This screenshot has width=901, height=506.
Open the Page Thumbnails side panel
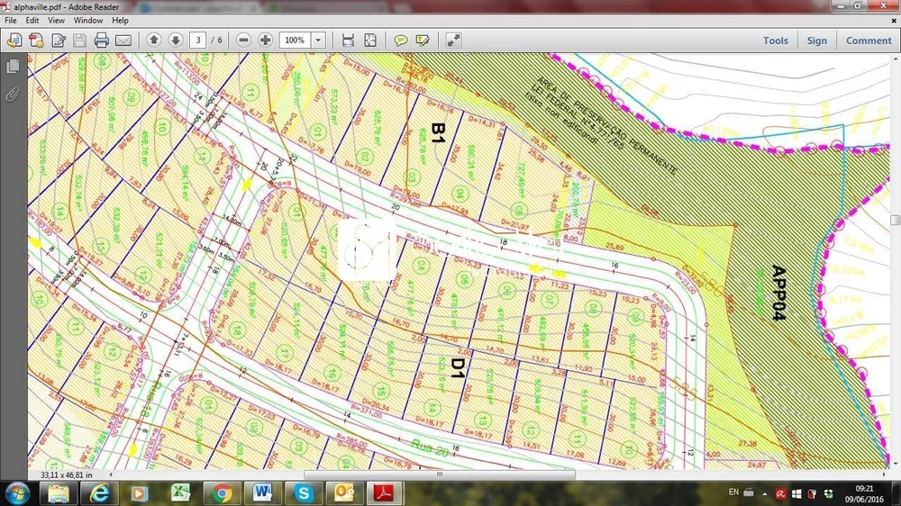(x=12, y=67)
